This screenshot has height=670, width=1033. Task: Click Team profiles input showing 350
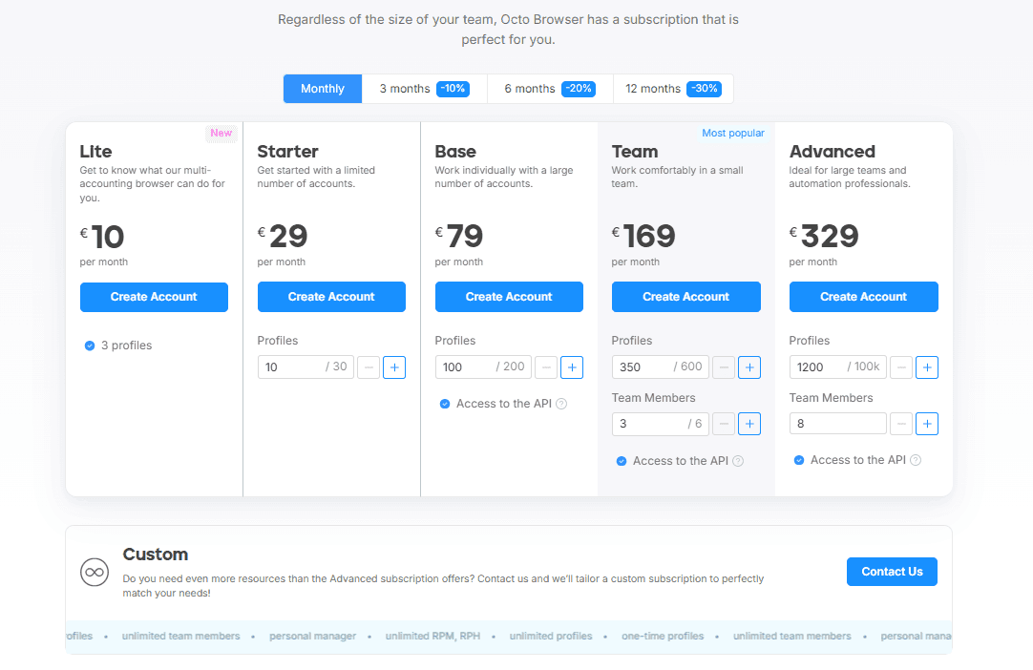[x=660, y=366]
